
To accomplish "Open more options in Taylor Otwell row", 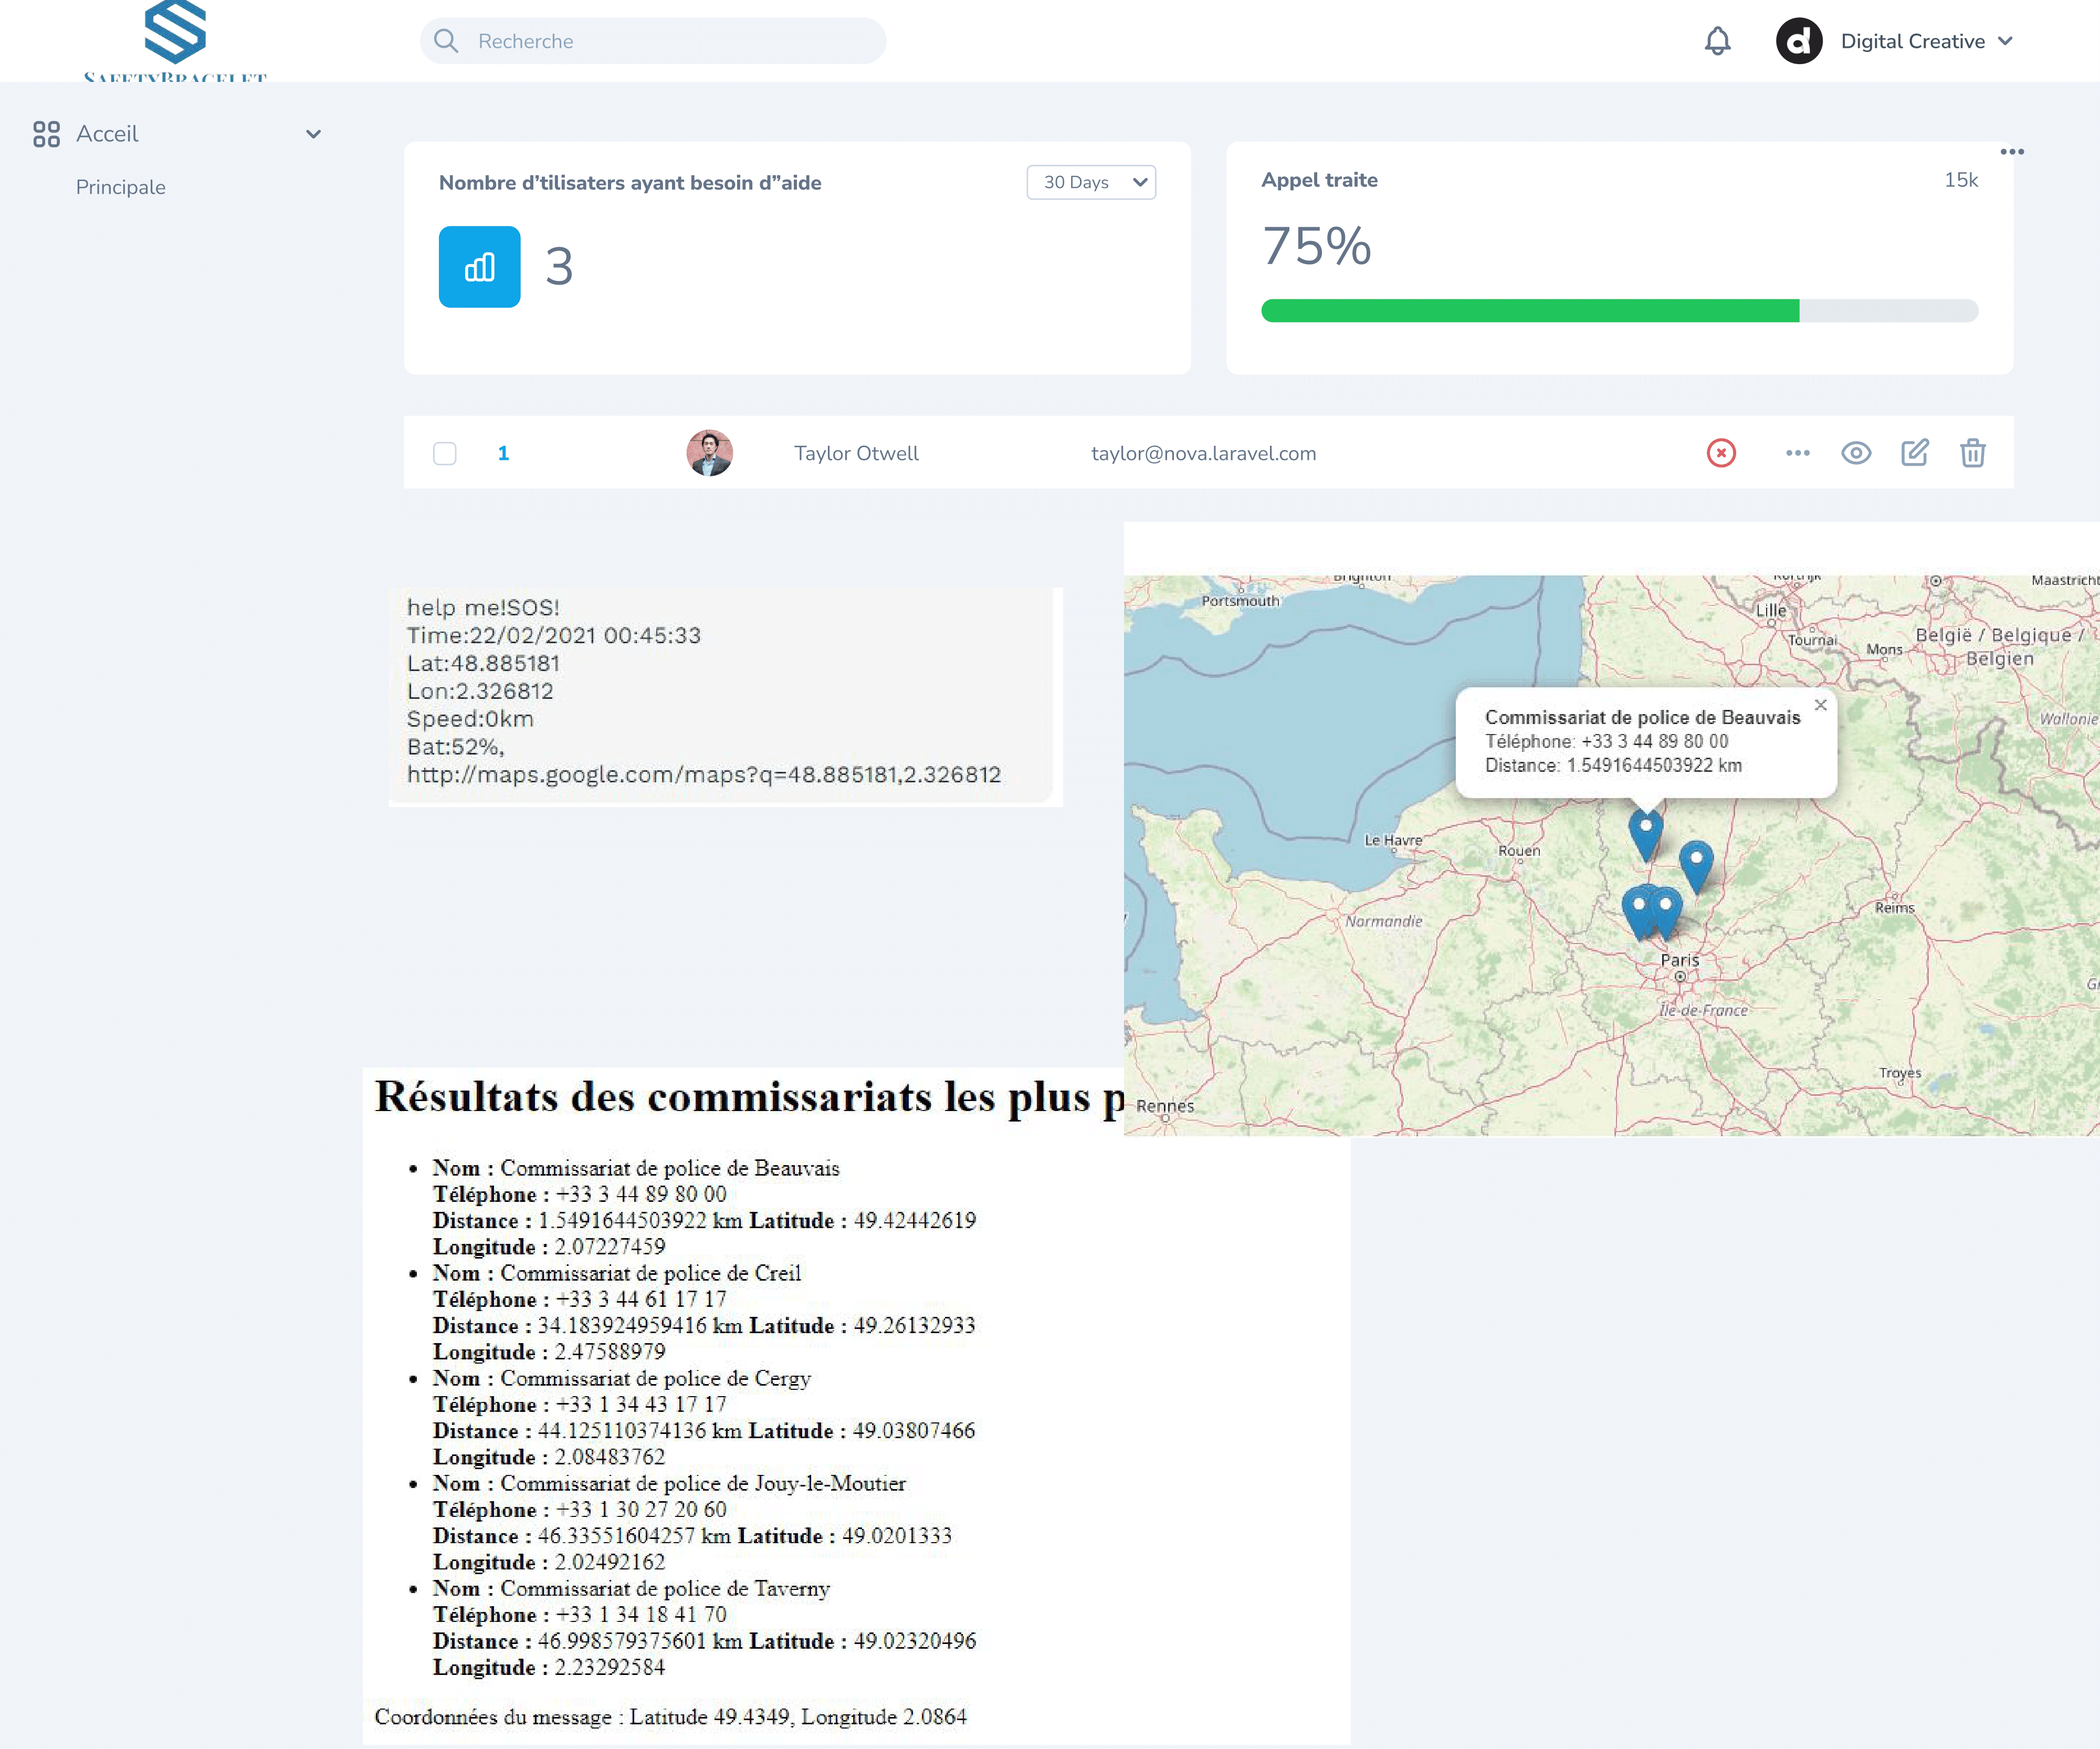I will tap(1797, 453).
